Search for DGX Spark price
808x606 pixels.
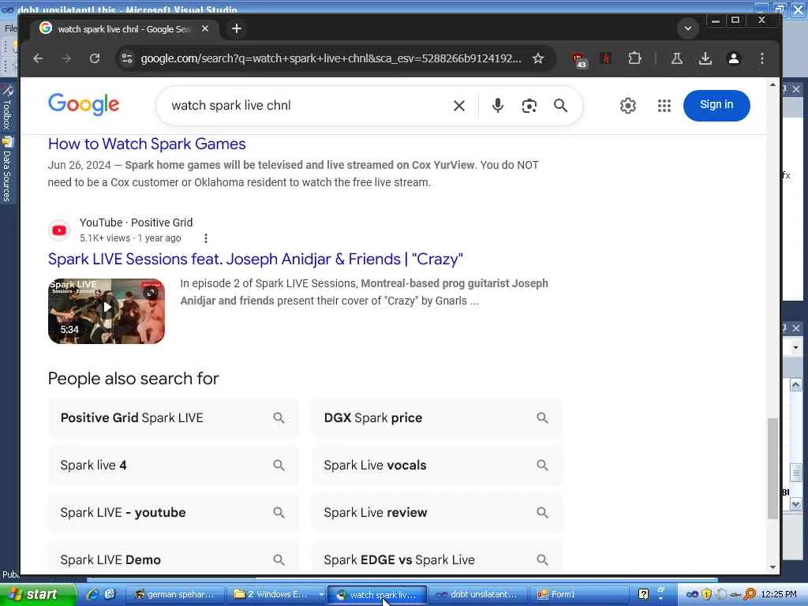[437, 418]
